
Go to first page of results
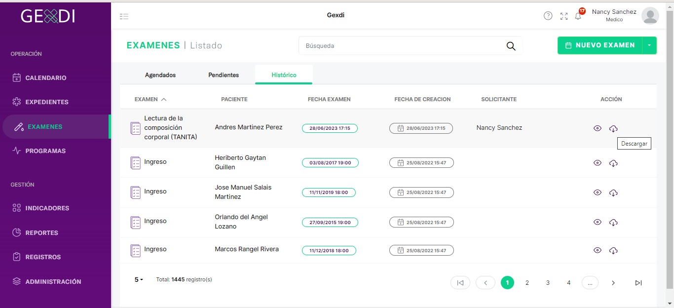(x=460, y=282)
